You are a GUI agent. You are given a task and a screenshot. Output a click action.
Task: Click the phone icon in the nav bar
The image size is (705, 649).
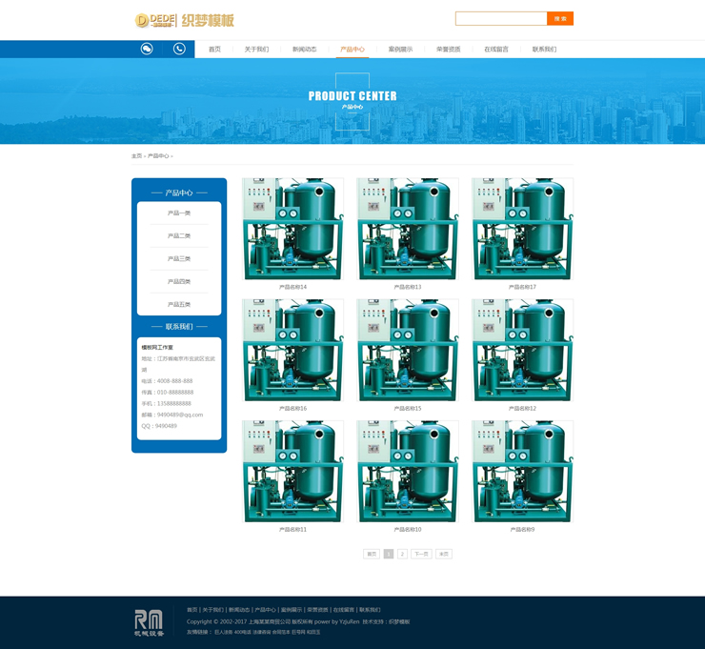point(179,49)
